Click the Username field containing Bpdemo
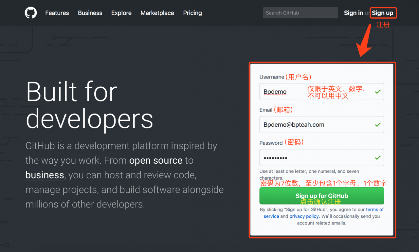 (x=322, y=92)
